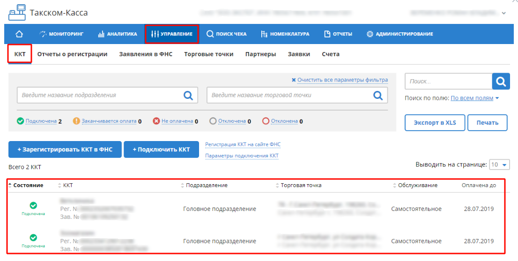Focus the main Поиск input field
This screenshot has height=261, width=518.
click(x=449, y=81)
